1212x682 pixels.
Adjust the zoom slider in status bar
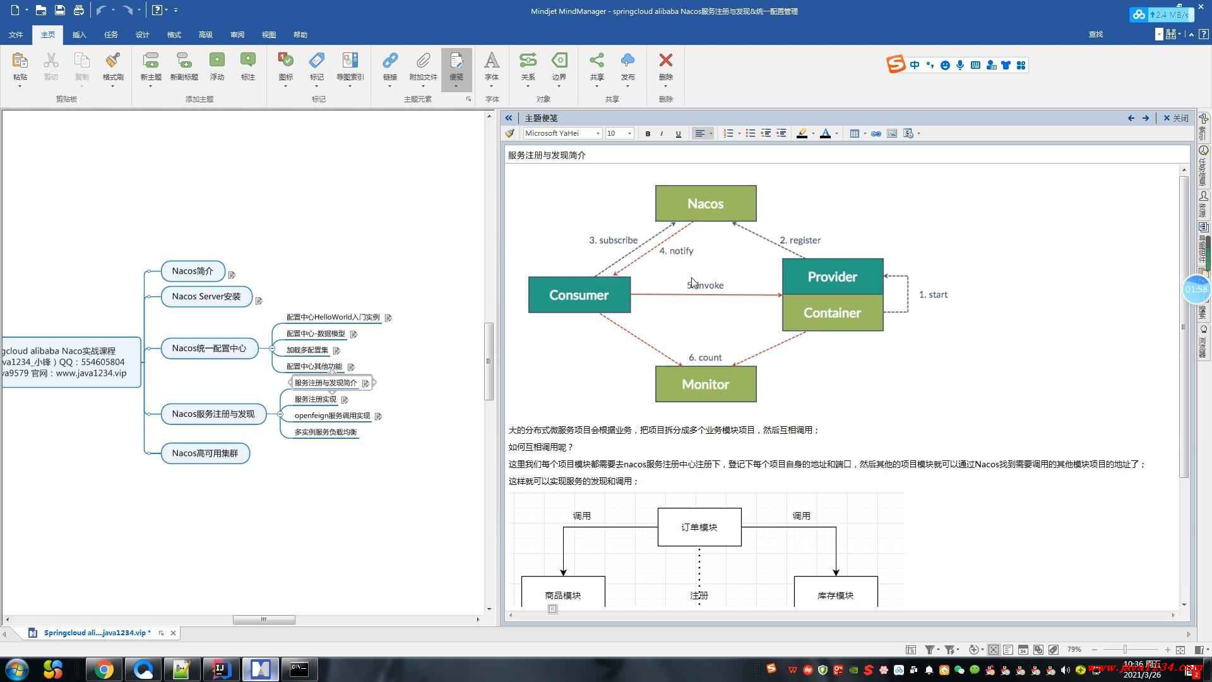pyautogui.click(x=1126, y=649)
